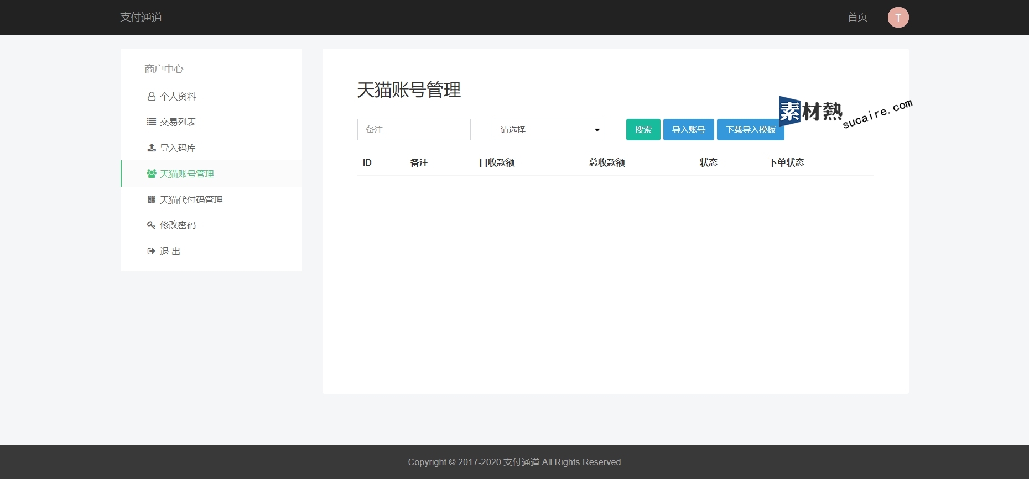Click the ID column header
The width and height of the screenshot is (1029, 479).
[x=367, y=162]
